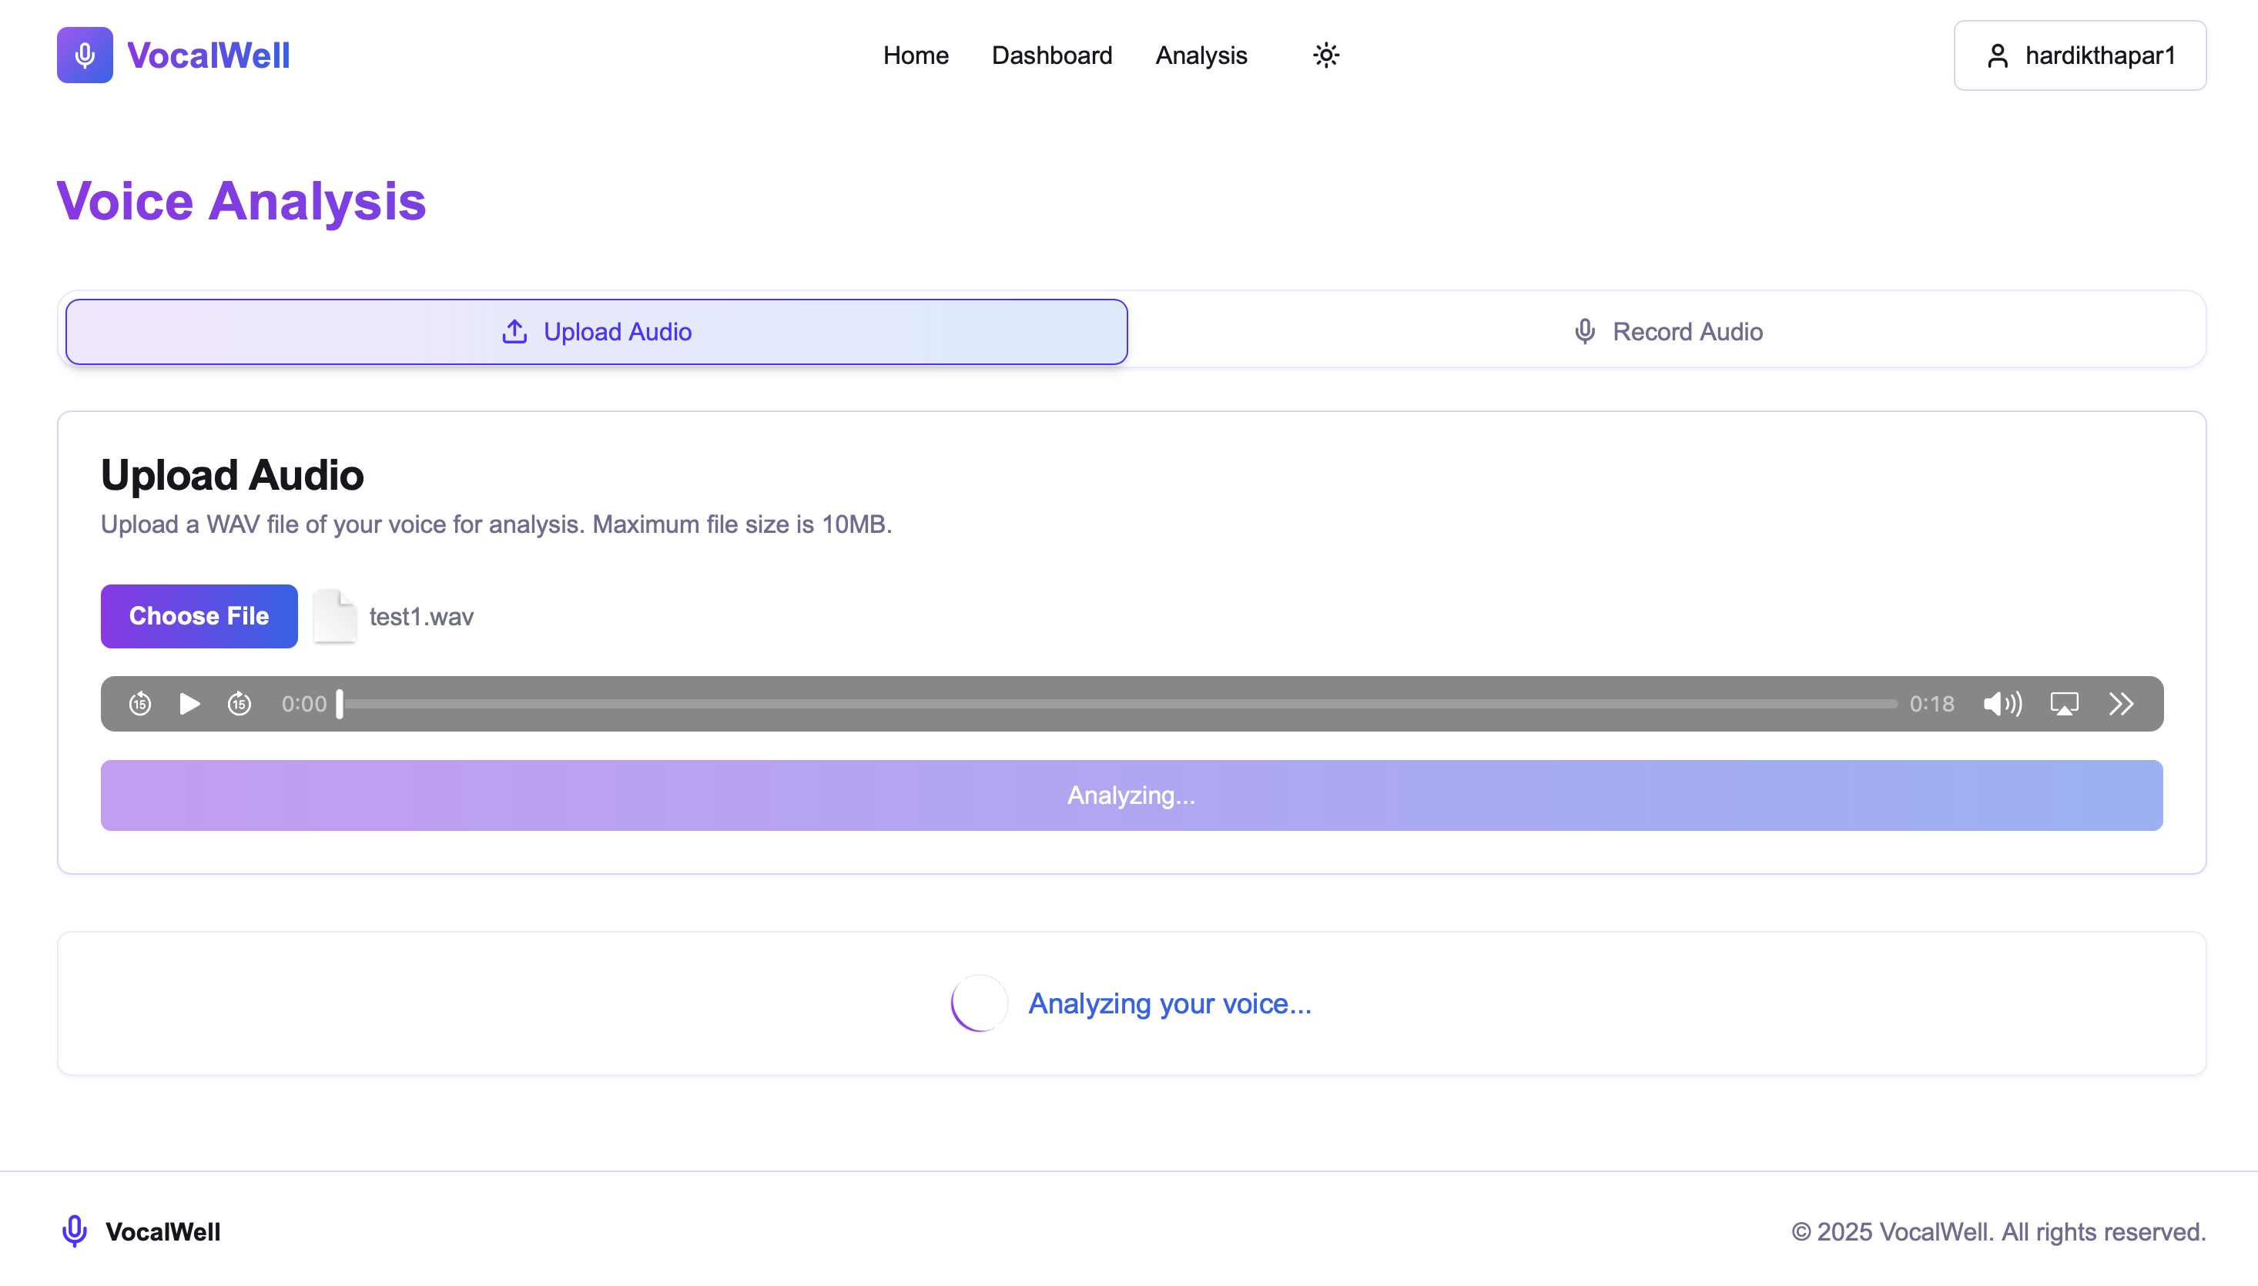Mute the audio player volume
2258x1286 pixels.
click(x=2001, y=704)
